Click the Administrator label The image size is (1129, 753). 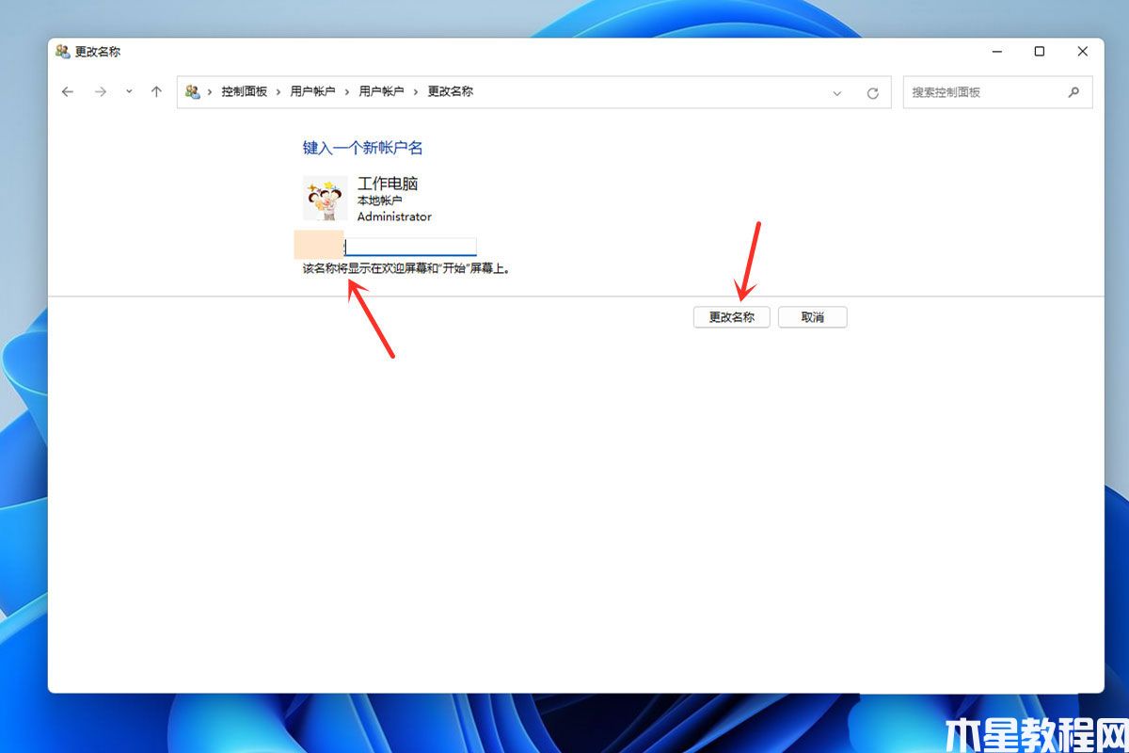point(394,216)
